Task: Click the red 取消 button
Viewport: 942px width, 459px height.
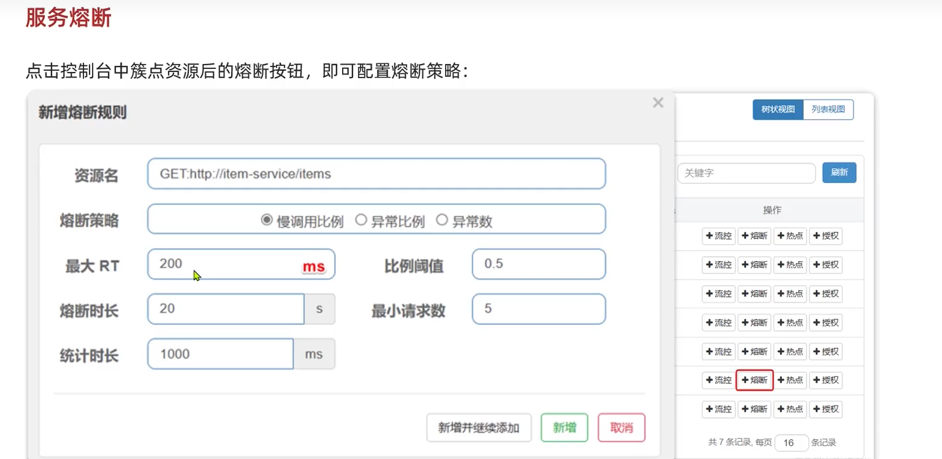Action: point(621,428)
